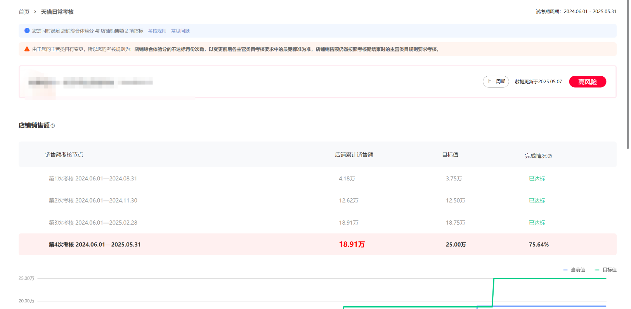Click the breadcrumb arrow after 首页
The height and width of the screenshot is (309, 631).
pyautogui.click(x=35, y=12)
